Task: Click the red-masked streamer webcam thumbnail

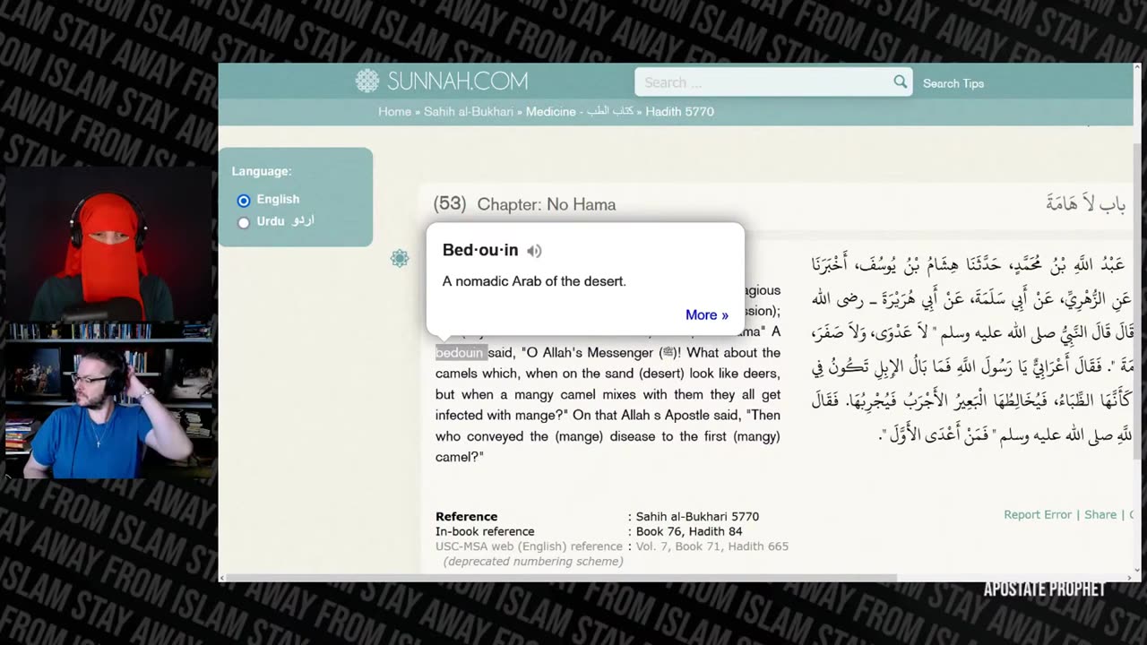Action: 108,244
